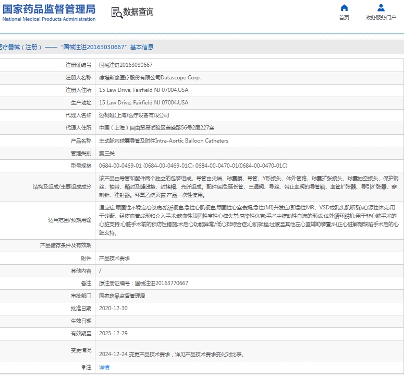Viewport: 404px width, 377px height.
Task: Click the 变更情况 label cell
Action: (81, 350)
